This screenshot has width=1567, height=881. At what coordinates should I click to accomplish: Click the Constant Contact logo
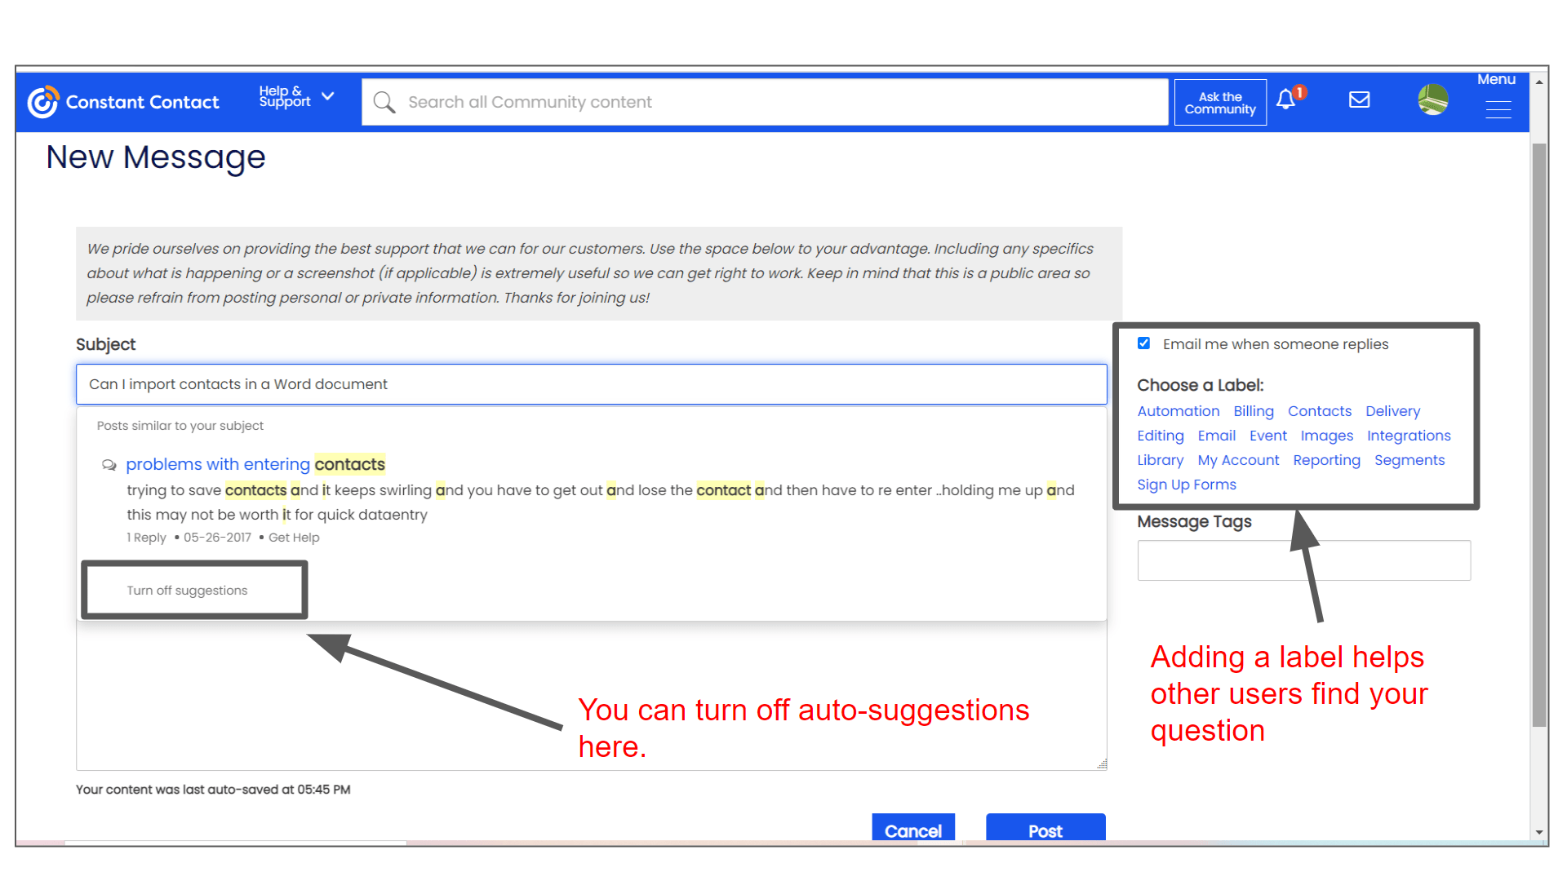click(x=123, y=102)
